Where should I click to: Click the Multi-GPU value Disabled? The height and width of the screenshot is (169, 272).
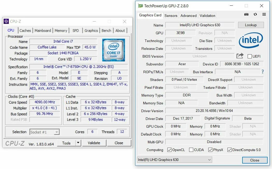pos(214,142)
